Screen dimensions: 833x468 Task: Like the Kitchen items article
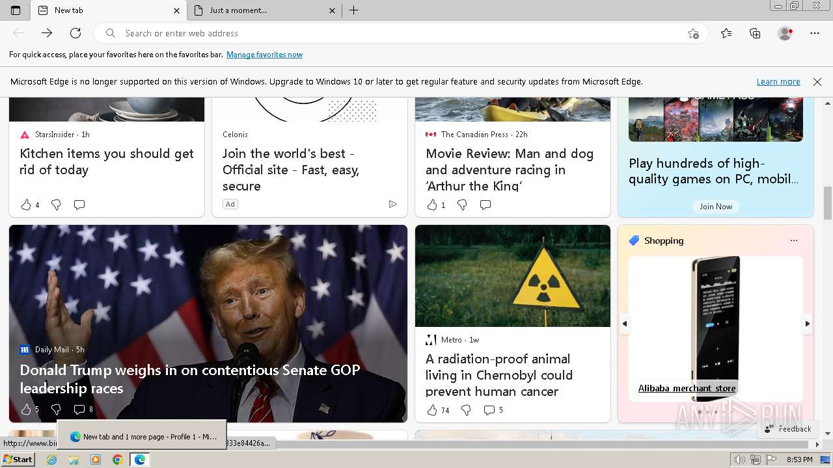(26, 205)
